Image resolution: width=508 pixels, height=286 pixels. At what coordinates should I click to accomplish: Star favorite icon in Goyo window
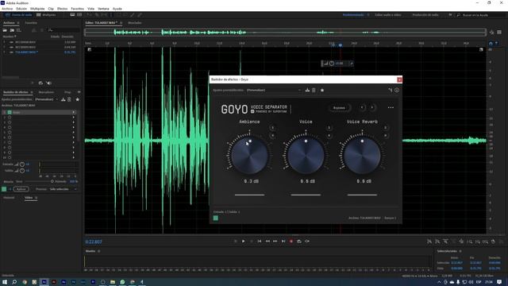coord(322,90)
